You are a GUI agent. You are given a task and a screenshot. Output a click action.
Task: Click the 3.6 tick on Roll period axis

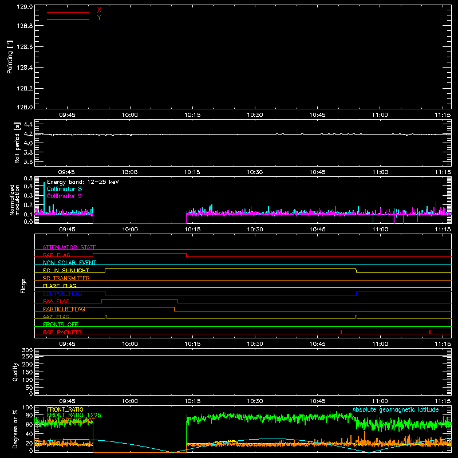point(28,161)
